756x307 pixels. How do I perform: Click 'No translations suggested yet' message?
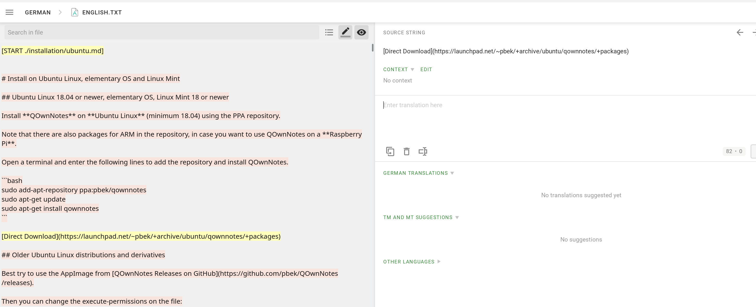tap(581, 195)
